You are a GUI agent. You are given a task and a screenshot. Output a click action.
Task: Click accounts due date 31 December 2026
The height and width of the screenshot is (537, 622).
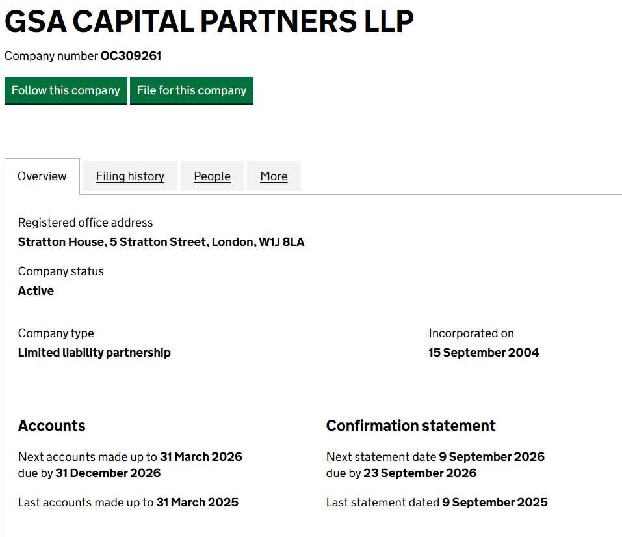point(108,473)
